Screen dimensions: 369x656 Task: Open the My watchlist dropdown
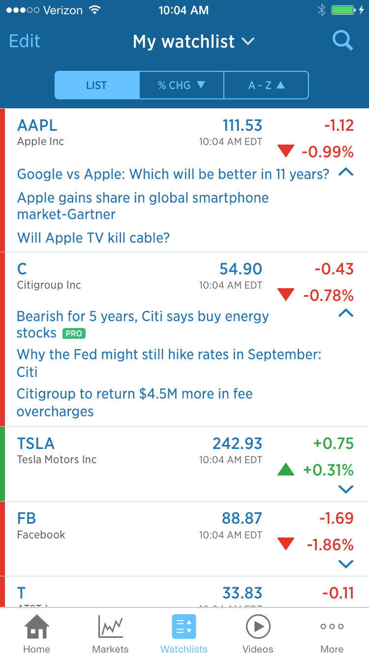(194, 42)
